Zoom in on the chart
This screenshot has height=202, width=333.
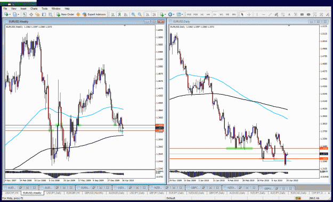(x=133, y=14)
